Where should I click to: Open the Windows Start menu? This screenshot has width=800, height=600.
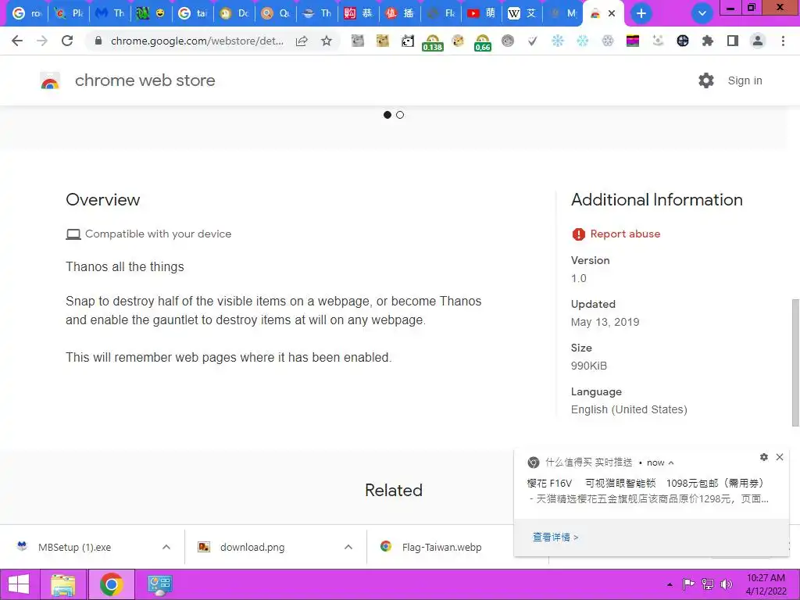coord(19,584)
